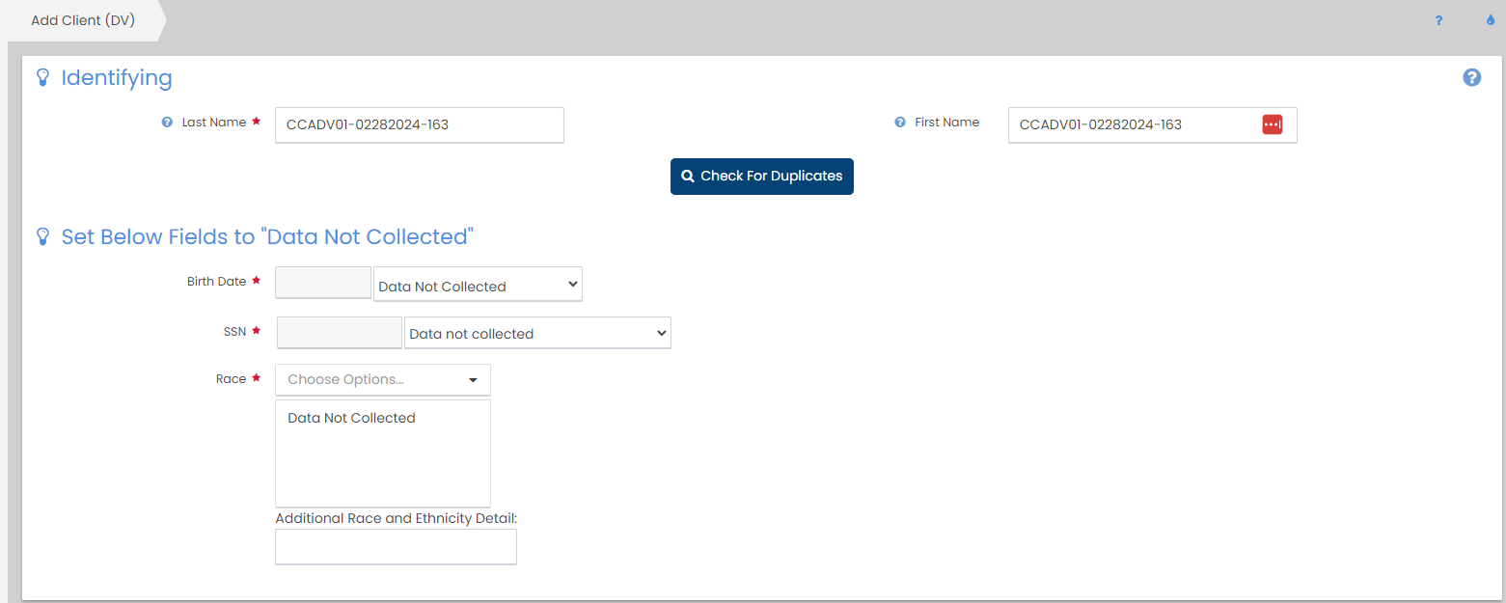The width and height of the screenshot is (1506, 603).
Task: Click the small question mark icon in top bar
Action: [1438, 20]
